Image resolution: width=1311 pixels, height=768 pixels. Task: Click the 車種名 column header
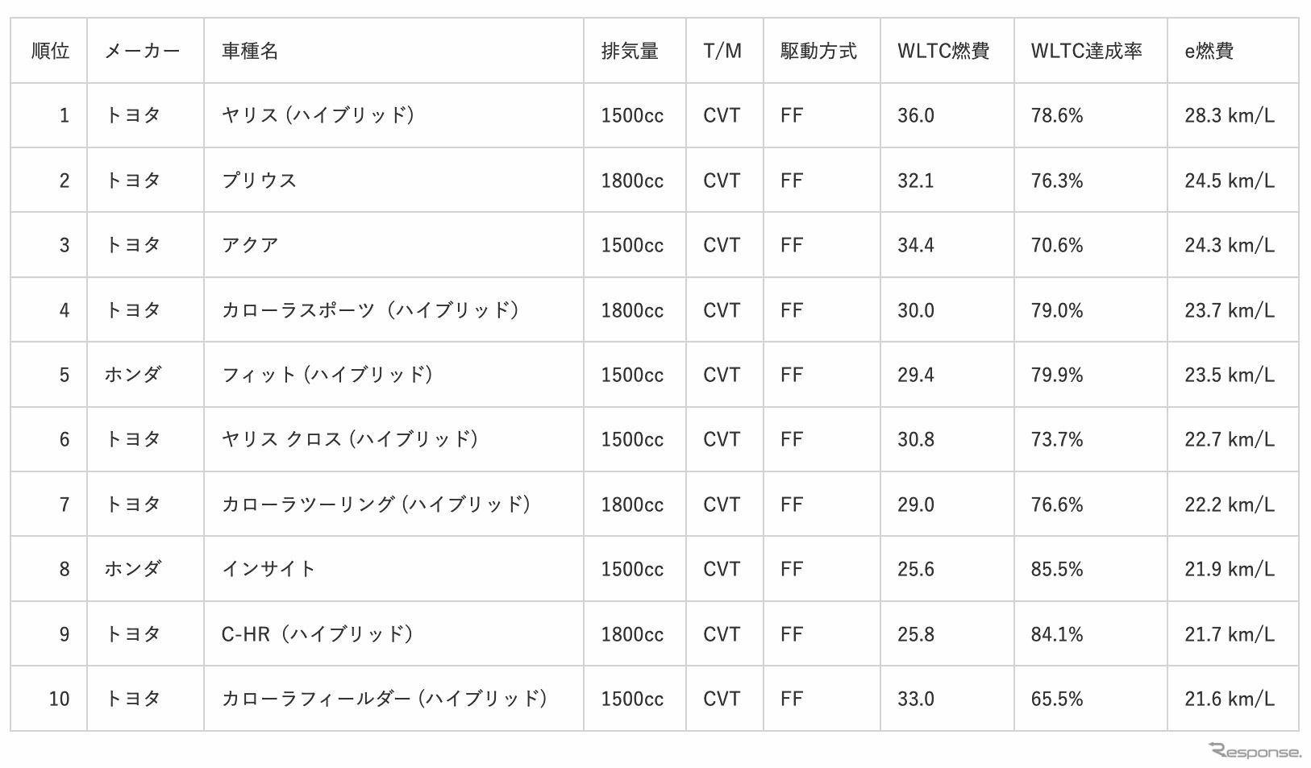250,51
